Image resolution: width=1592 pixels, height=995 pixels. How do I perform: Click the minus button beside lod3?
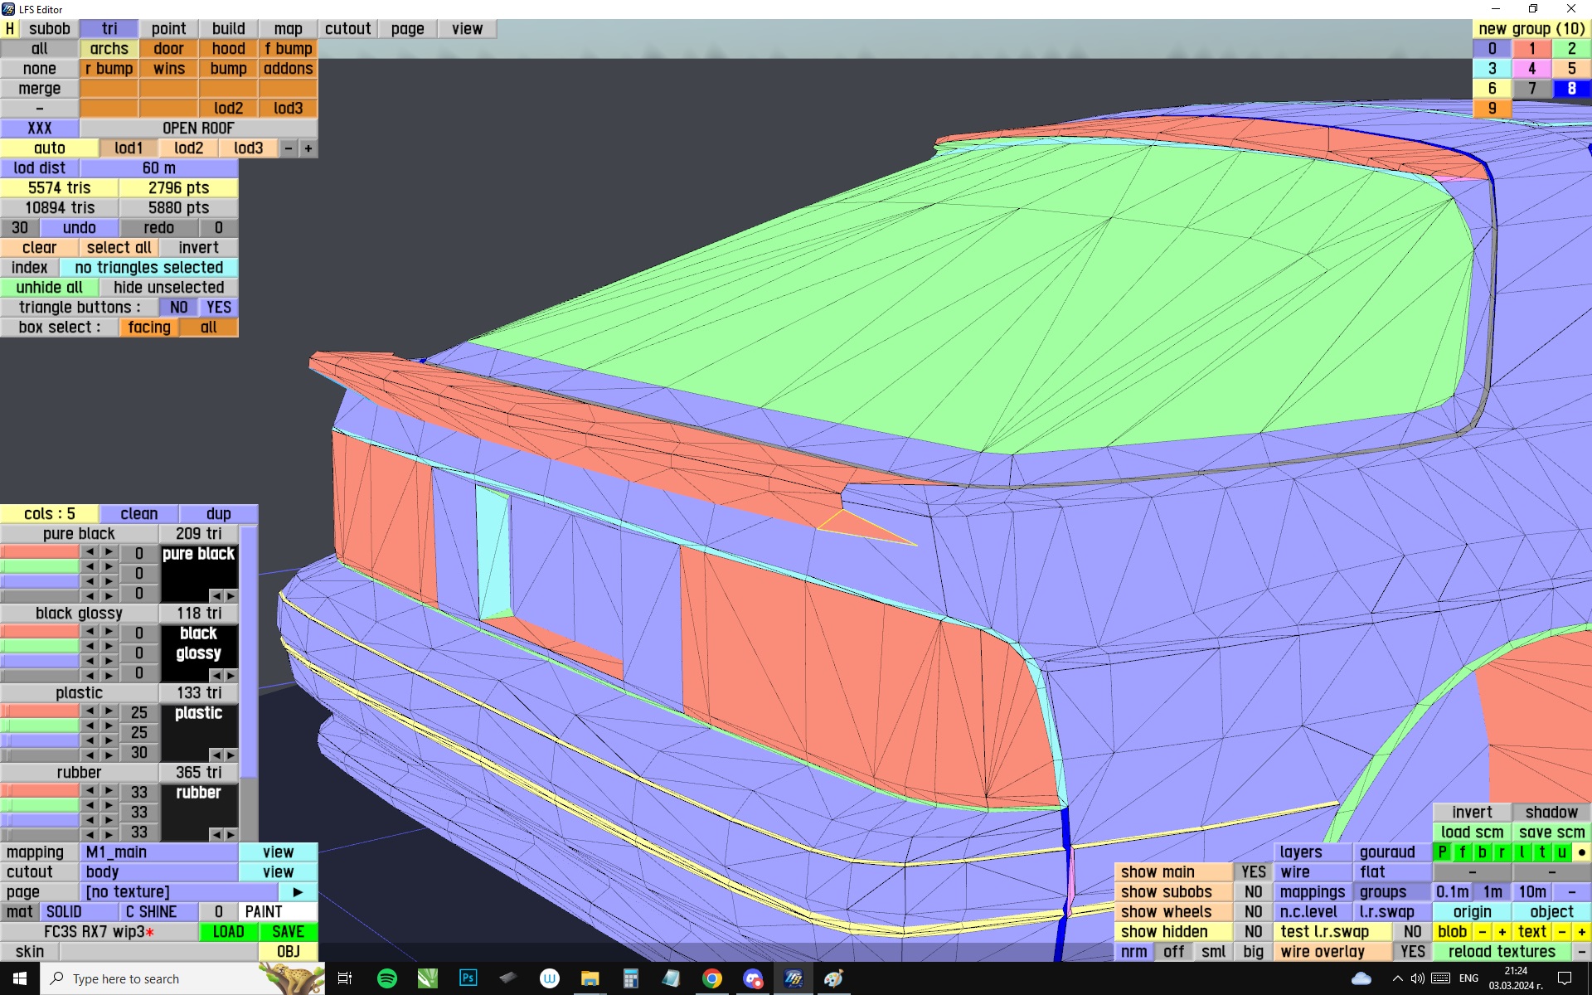click(x=289, y=148)
